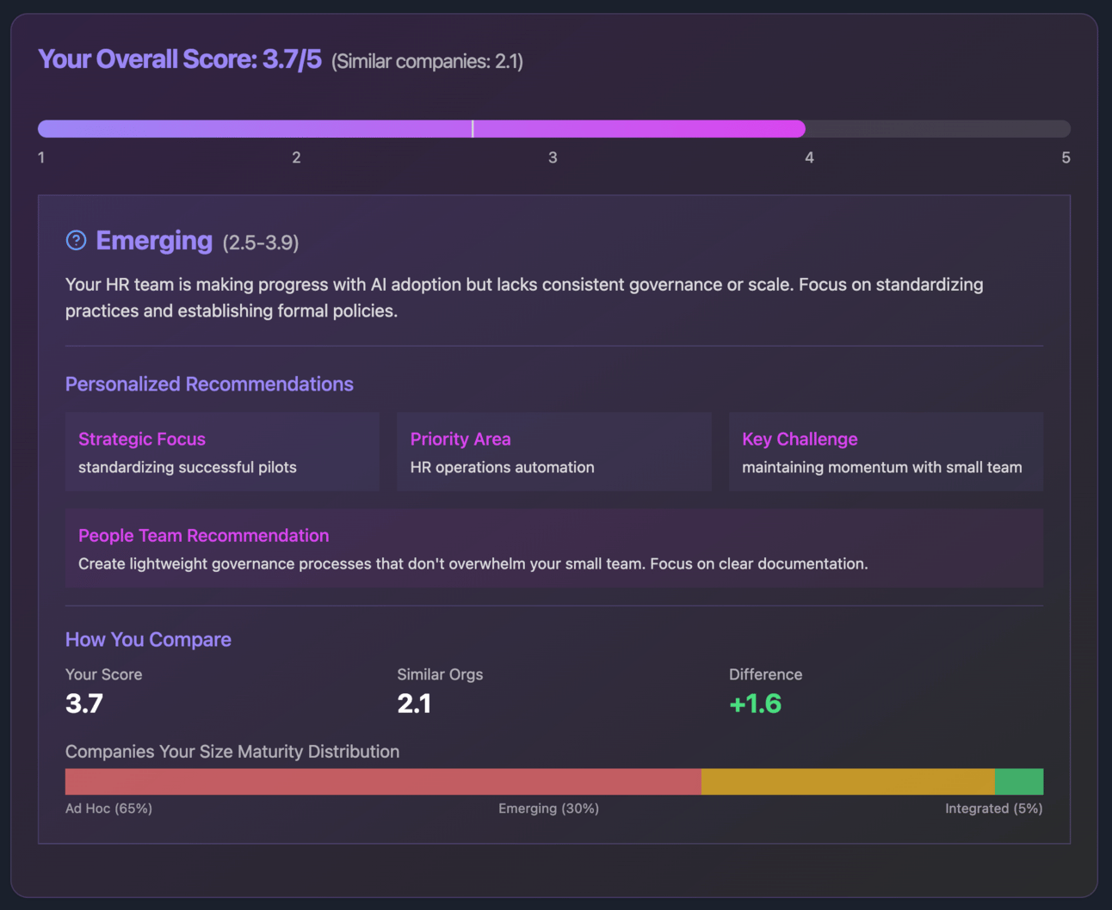Viewport: 1112px width, 910px height.
Task: Click the "maintaining momentum with small team" text
Action: point(882,467)
